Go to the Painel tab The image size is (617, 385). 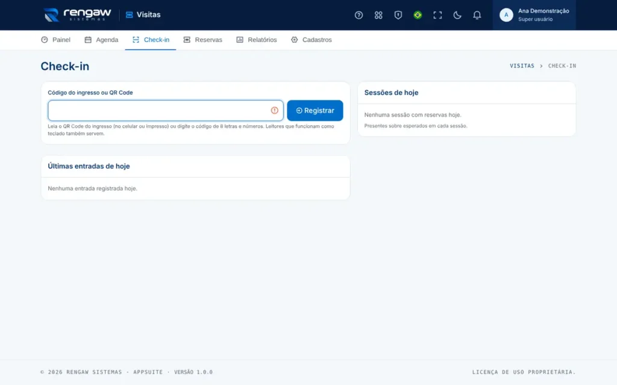pos(56,40)
